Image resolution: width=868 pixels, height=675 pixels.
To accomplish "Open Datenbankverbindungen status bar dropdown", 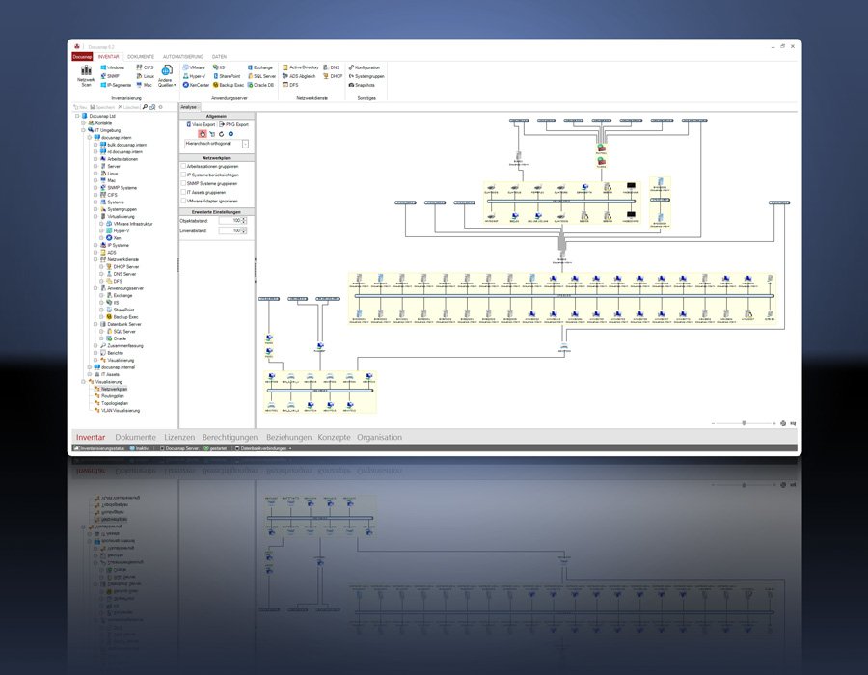I will (263, 448).
